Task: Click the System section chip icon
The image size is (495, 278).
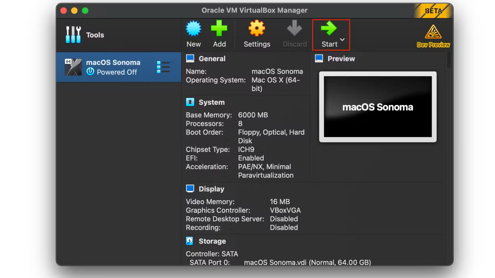Action: point(190,102)
